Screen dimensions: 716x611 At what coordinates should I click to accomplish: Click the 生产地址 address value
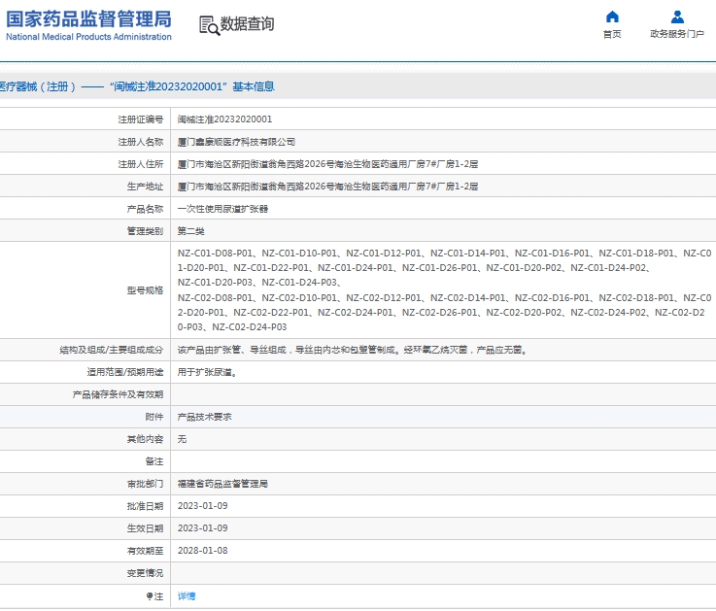[x=327, y=187]
